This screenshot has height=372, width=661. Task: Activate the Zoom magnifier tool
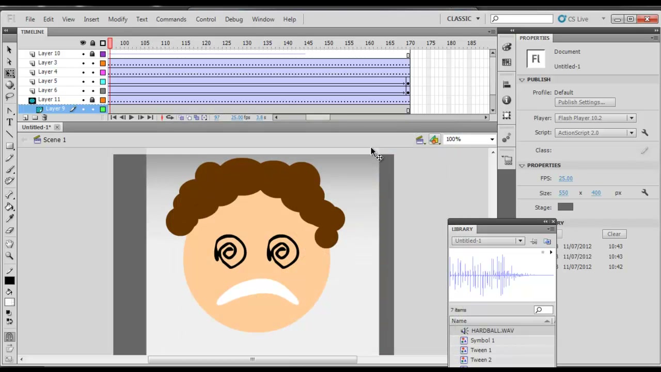tap(9, 256)
